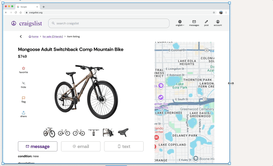Open the browser profile avatar
The height and width of the screenshot is (166, 273).
(221, 12)
